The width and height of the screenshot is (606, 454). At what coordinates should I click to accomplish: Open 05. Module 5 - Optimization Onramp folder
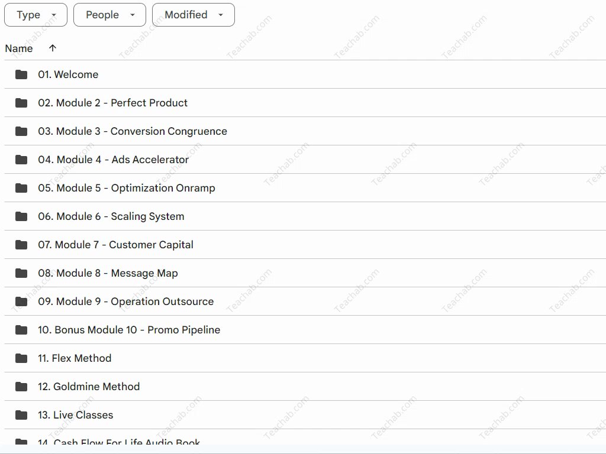(127, 188)
